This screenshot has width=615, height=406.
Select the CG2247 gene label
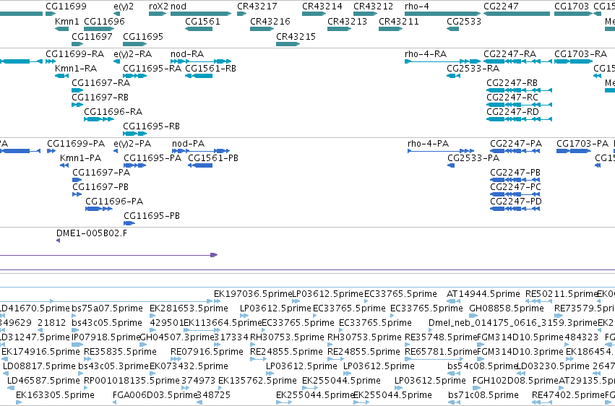pyautogui.click(x=501, y=7)
